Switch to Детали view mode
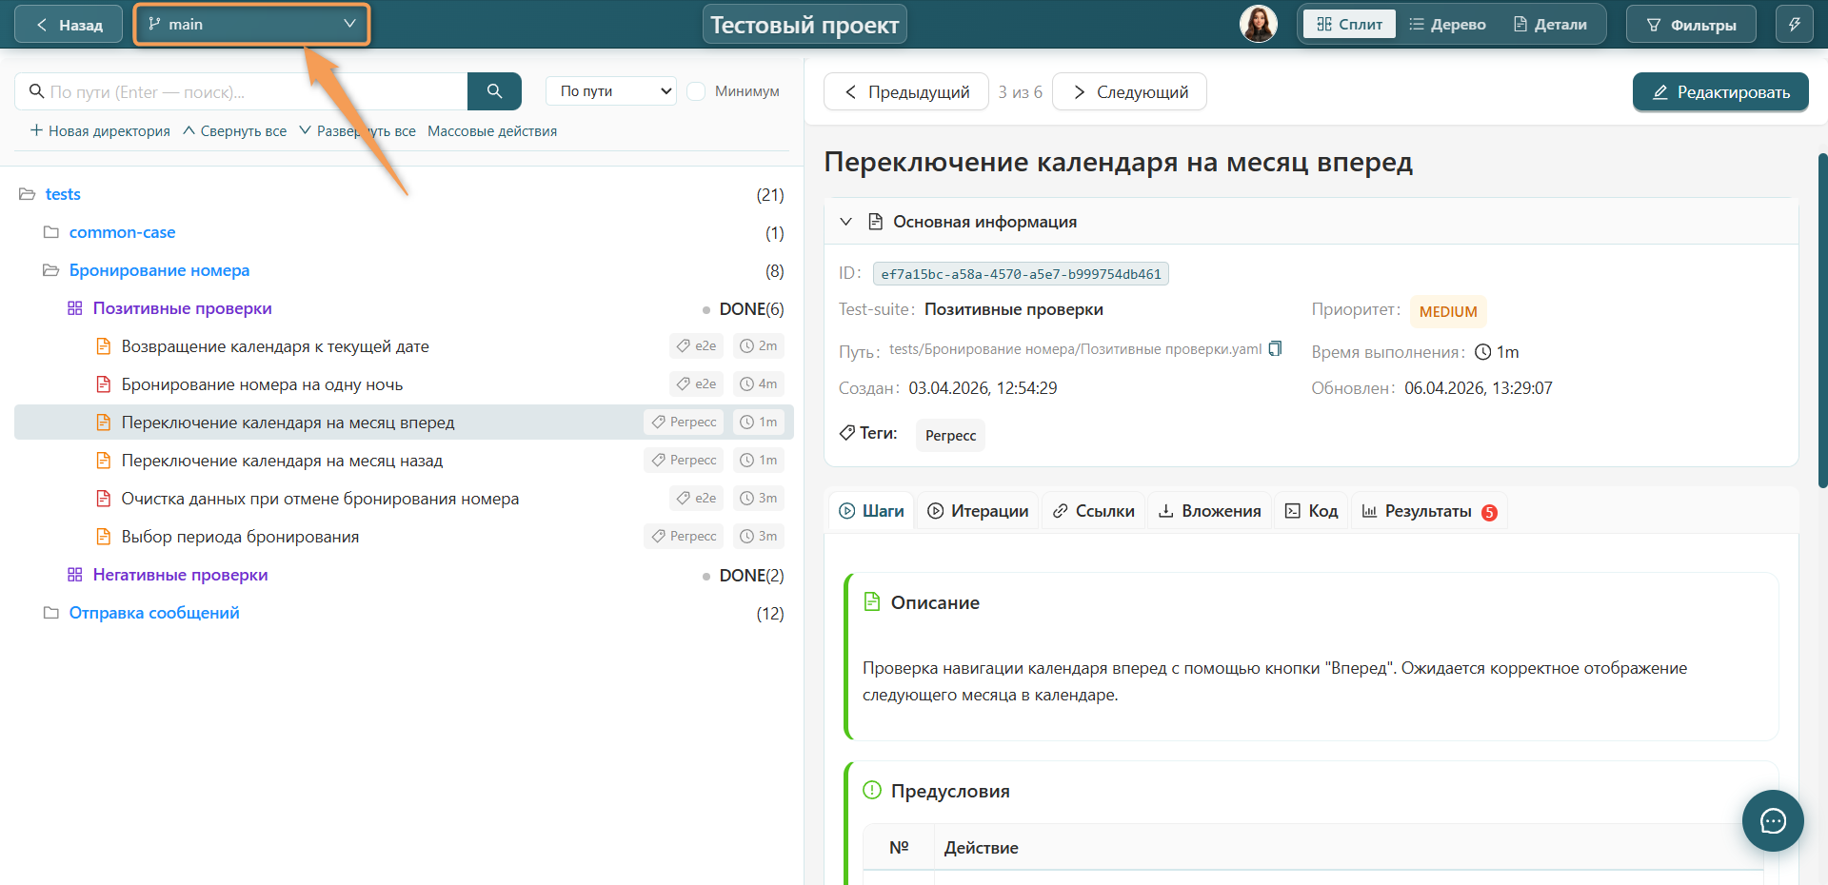Image resolution: width=1828 pixels, height=885 pixels. click(1550, 24)
